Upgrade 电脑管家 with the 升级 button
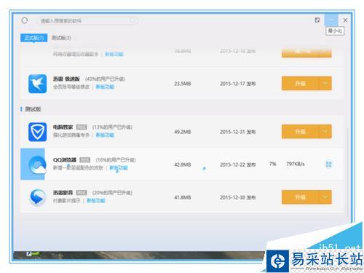The width and height of the screenshot is (364, 273). (x=300, y=132)
